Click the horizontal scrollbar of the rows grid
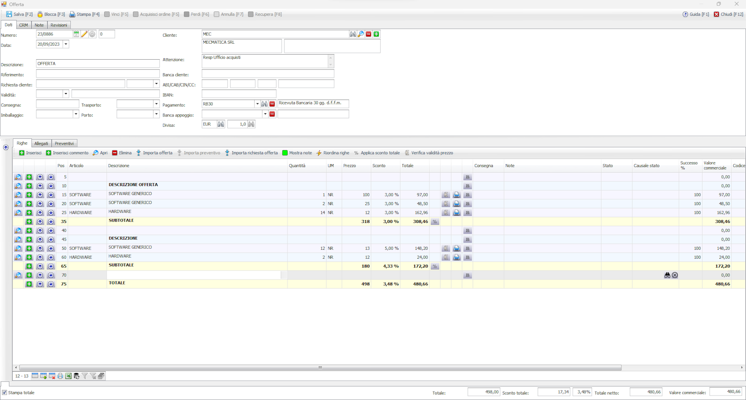 [320, 368]
